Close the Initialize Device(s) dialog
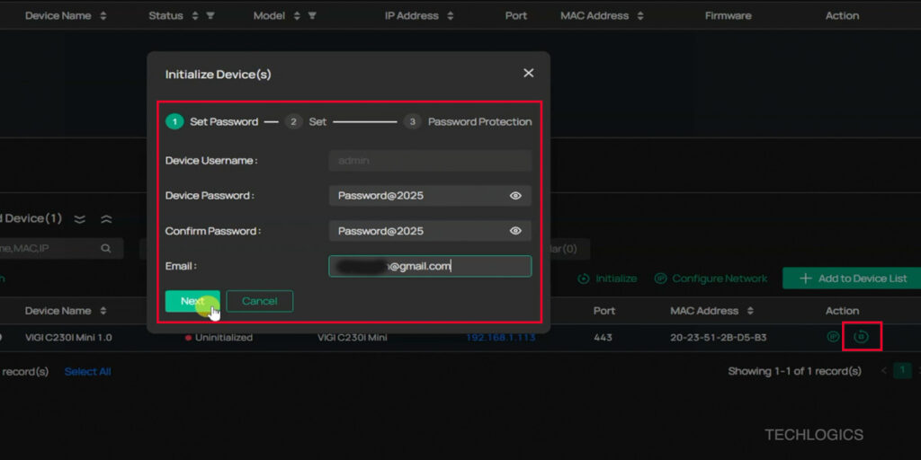This screenshot has width=921, height=460. click(x=528, y=74)
